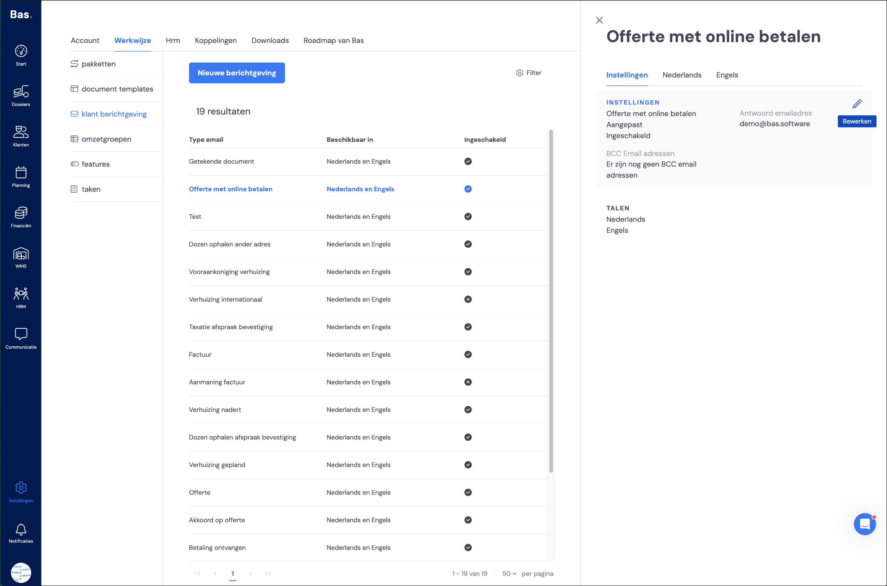Viewport: 887px width, 586px height.
Task: Open Dozen ophalen afspraak bevestiging row
Action: [x=368, y=437]
